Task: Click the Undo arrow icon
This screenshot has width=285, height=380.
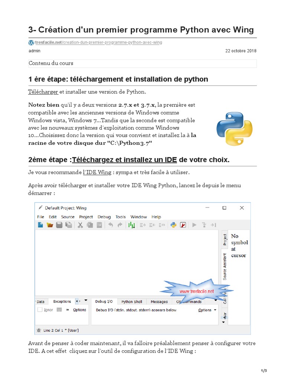Action: [x=111, y=225]
